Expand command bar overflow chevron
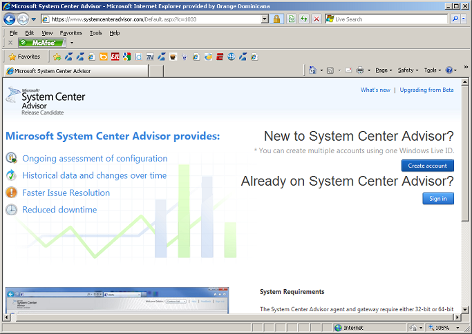The image size is (472, 334). 466,67
